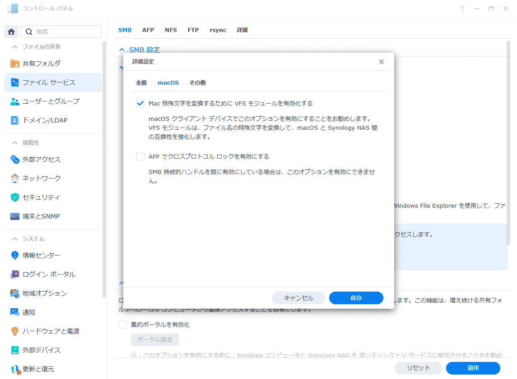Click the help question mark icon
Viewport: 517px width, 379px height.
point(462,9)
